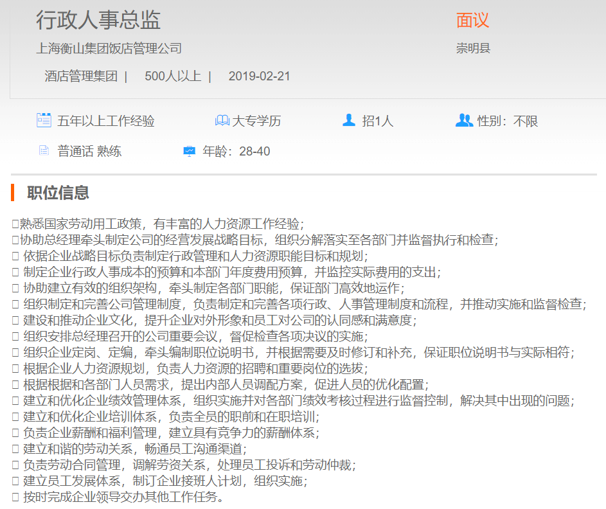Click the 职位信息 section heading
This screenshot has height=509, width=606.
coord(58,192)
